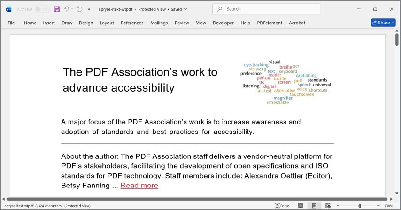Expand the Share button dropdown arrow
Screen dimensions: 401x210
coord(393,23)
